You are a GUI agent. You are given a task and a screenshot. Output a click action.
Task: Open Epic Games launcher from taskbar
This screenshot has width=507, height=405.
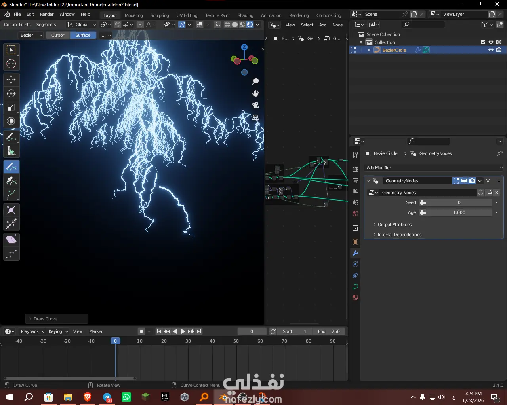[165, 397]
